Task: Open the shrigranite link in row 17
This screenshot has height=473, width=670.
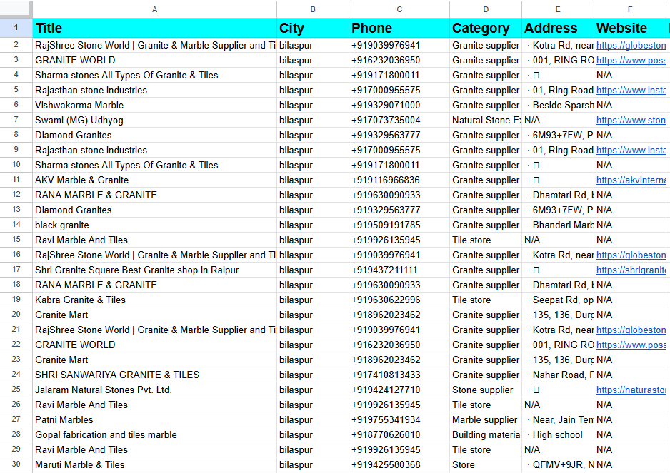Action: tap(631, 270)
